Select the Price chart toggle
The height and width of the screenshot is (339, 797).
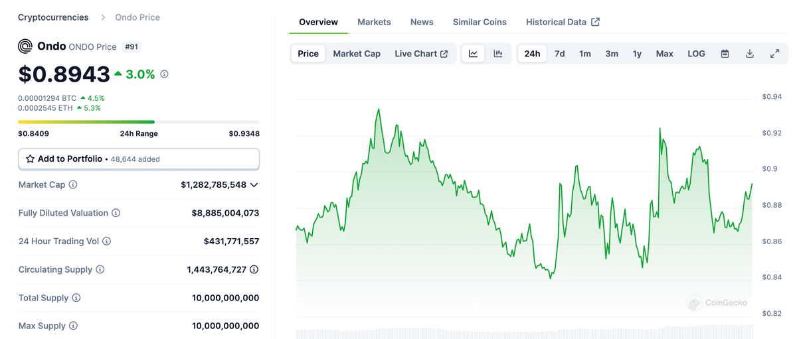[308, 54]
